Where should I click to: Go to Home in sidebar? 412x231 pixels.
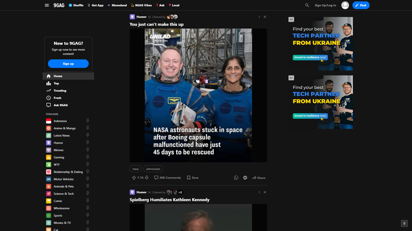(68, 76)
